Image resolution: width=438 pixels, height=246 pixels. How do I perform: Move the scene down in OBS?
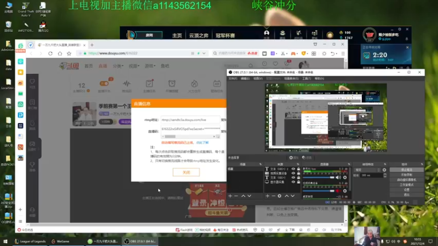point(249,196)
